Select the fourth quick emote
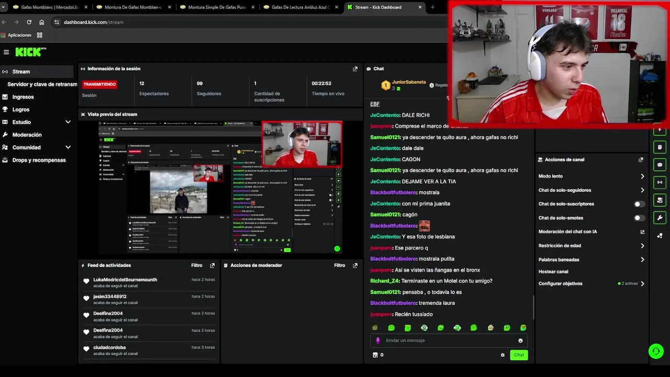 pyautogui.click(x=424, y=328)
